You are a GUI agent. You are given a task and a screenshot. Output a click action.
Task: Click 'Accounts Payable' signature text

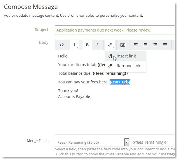point(74,97)
